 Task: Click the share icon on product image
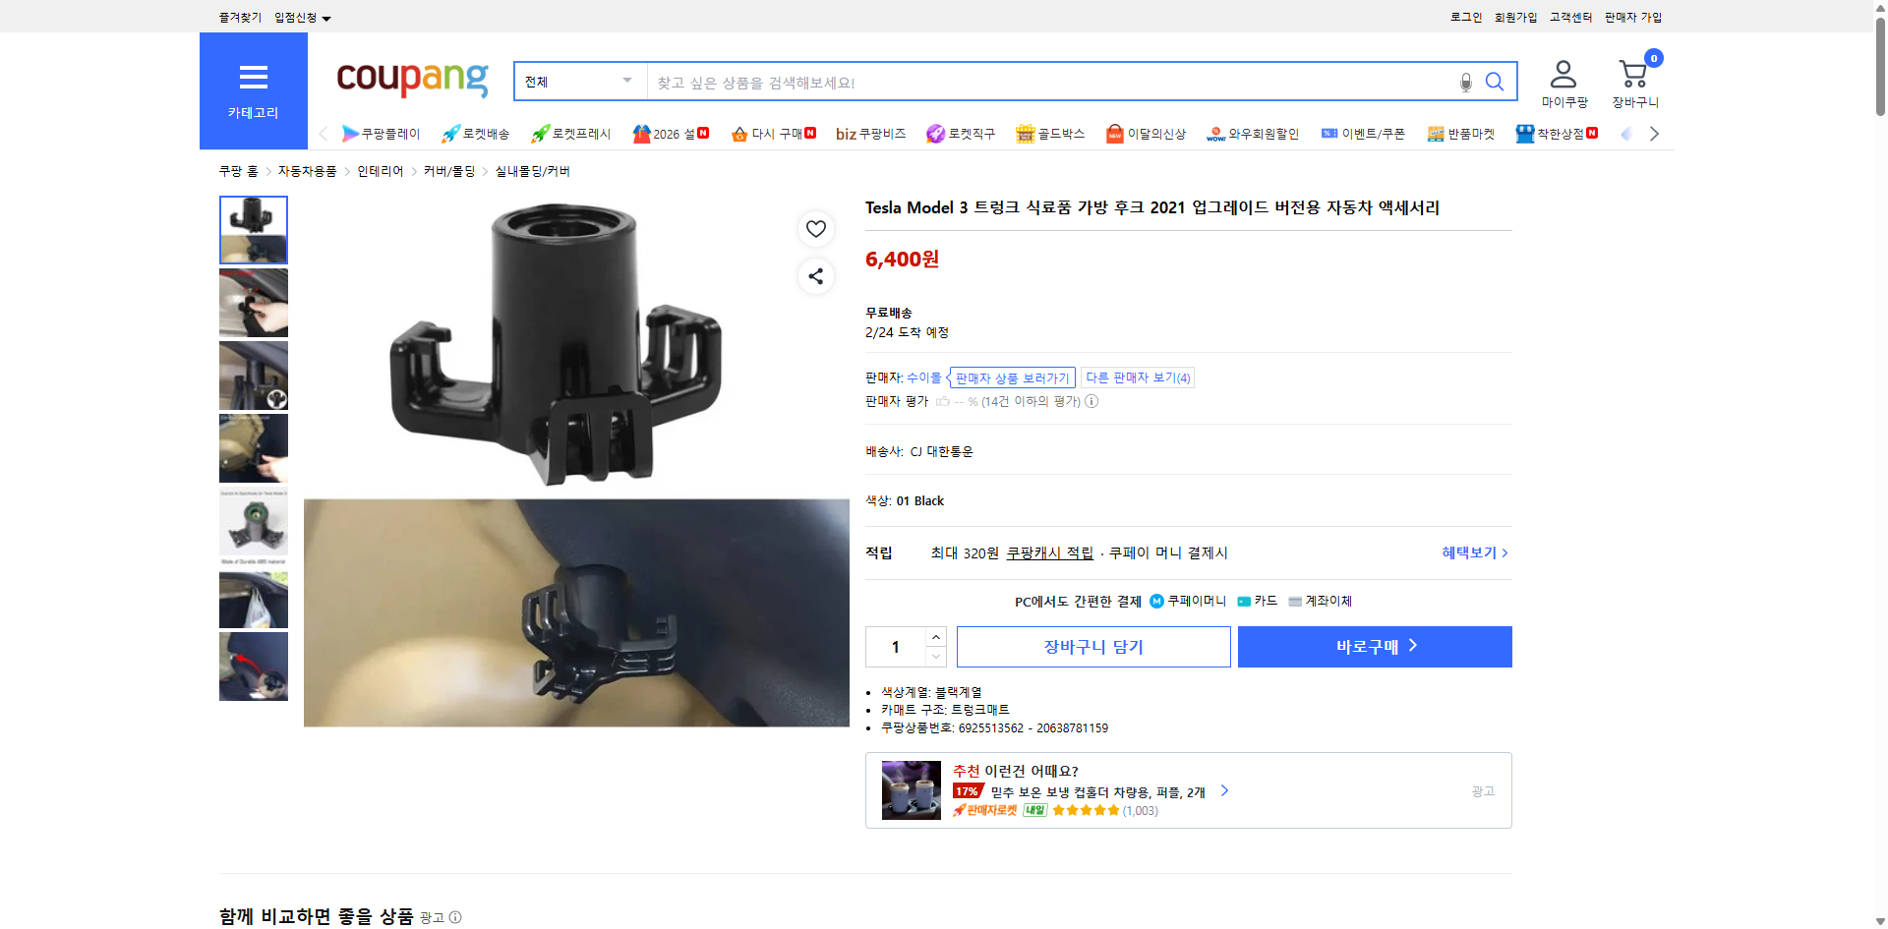pos(815,276)
